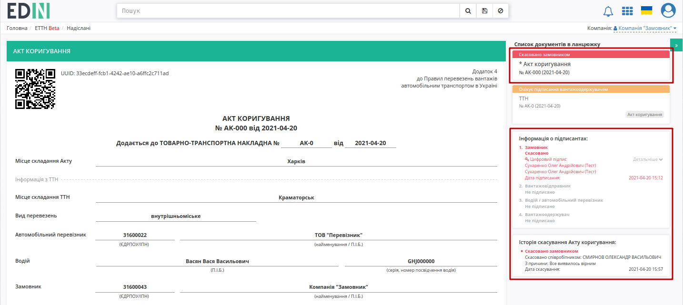
Task: Switch language via Ukrainian flag icon
Action: (646, 10)
